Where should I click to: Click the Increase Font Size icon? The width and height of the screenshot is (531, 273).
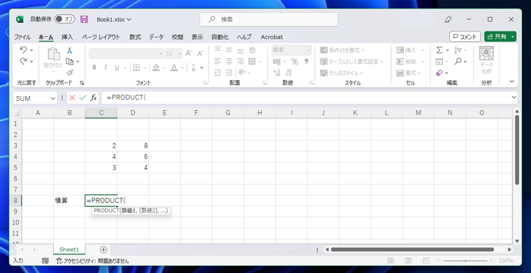click(189, 54)
